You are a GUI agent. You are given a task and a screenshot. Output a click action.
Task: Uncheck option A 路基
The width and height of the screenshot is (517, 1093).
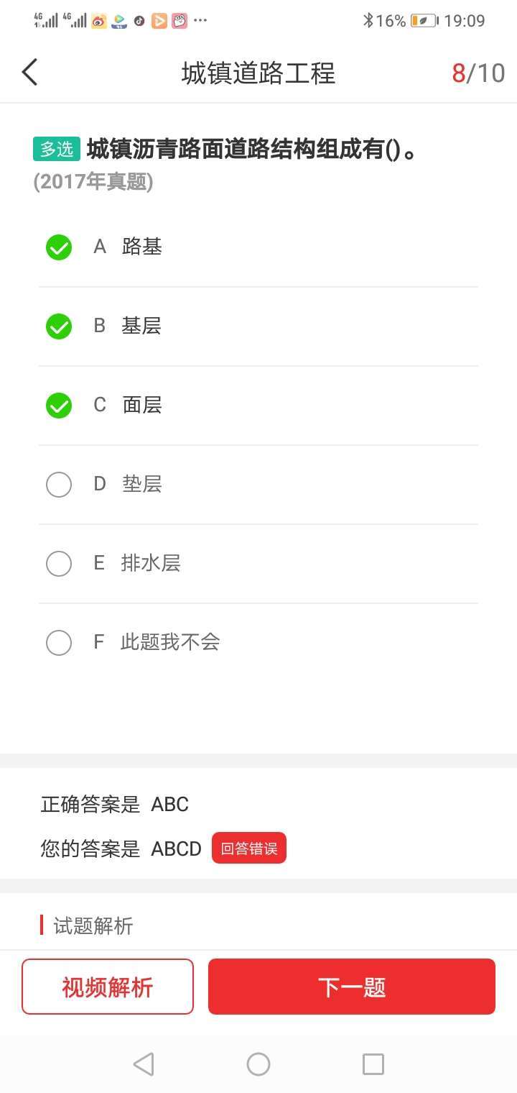59,247
